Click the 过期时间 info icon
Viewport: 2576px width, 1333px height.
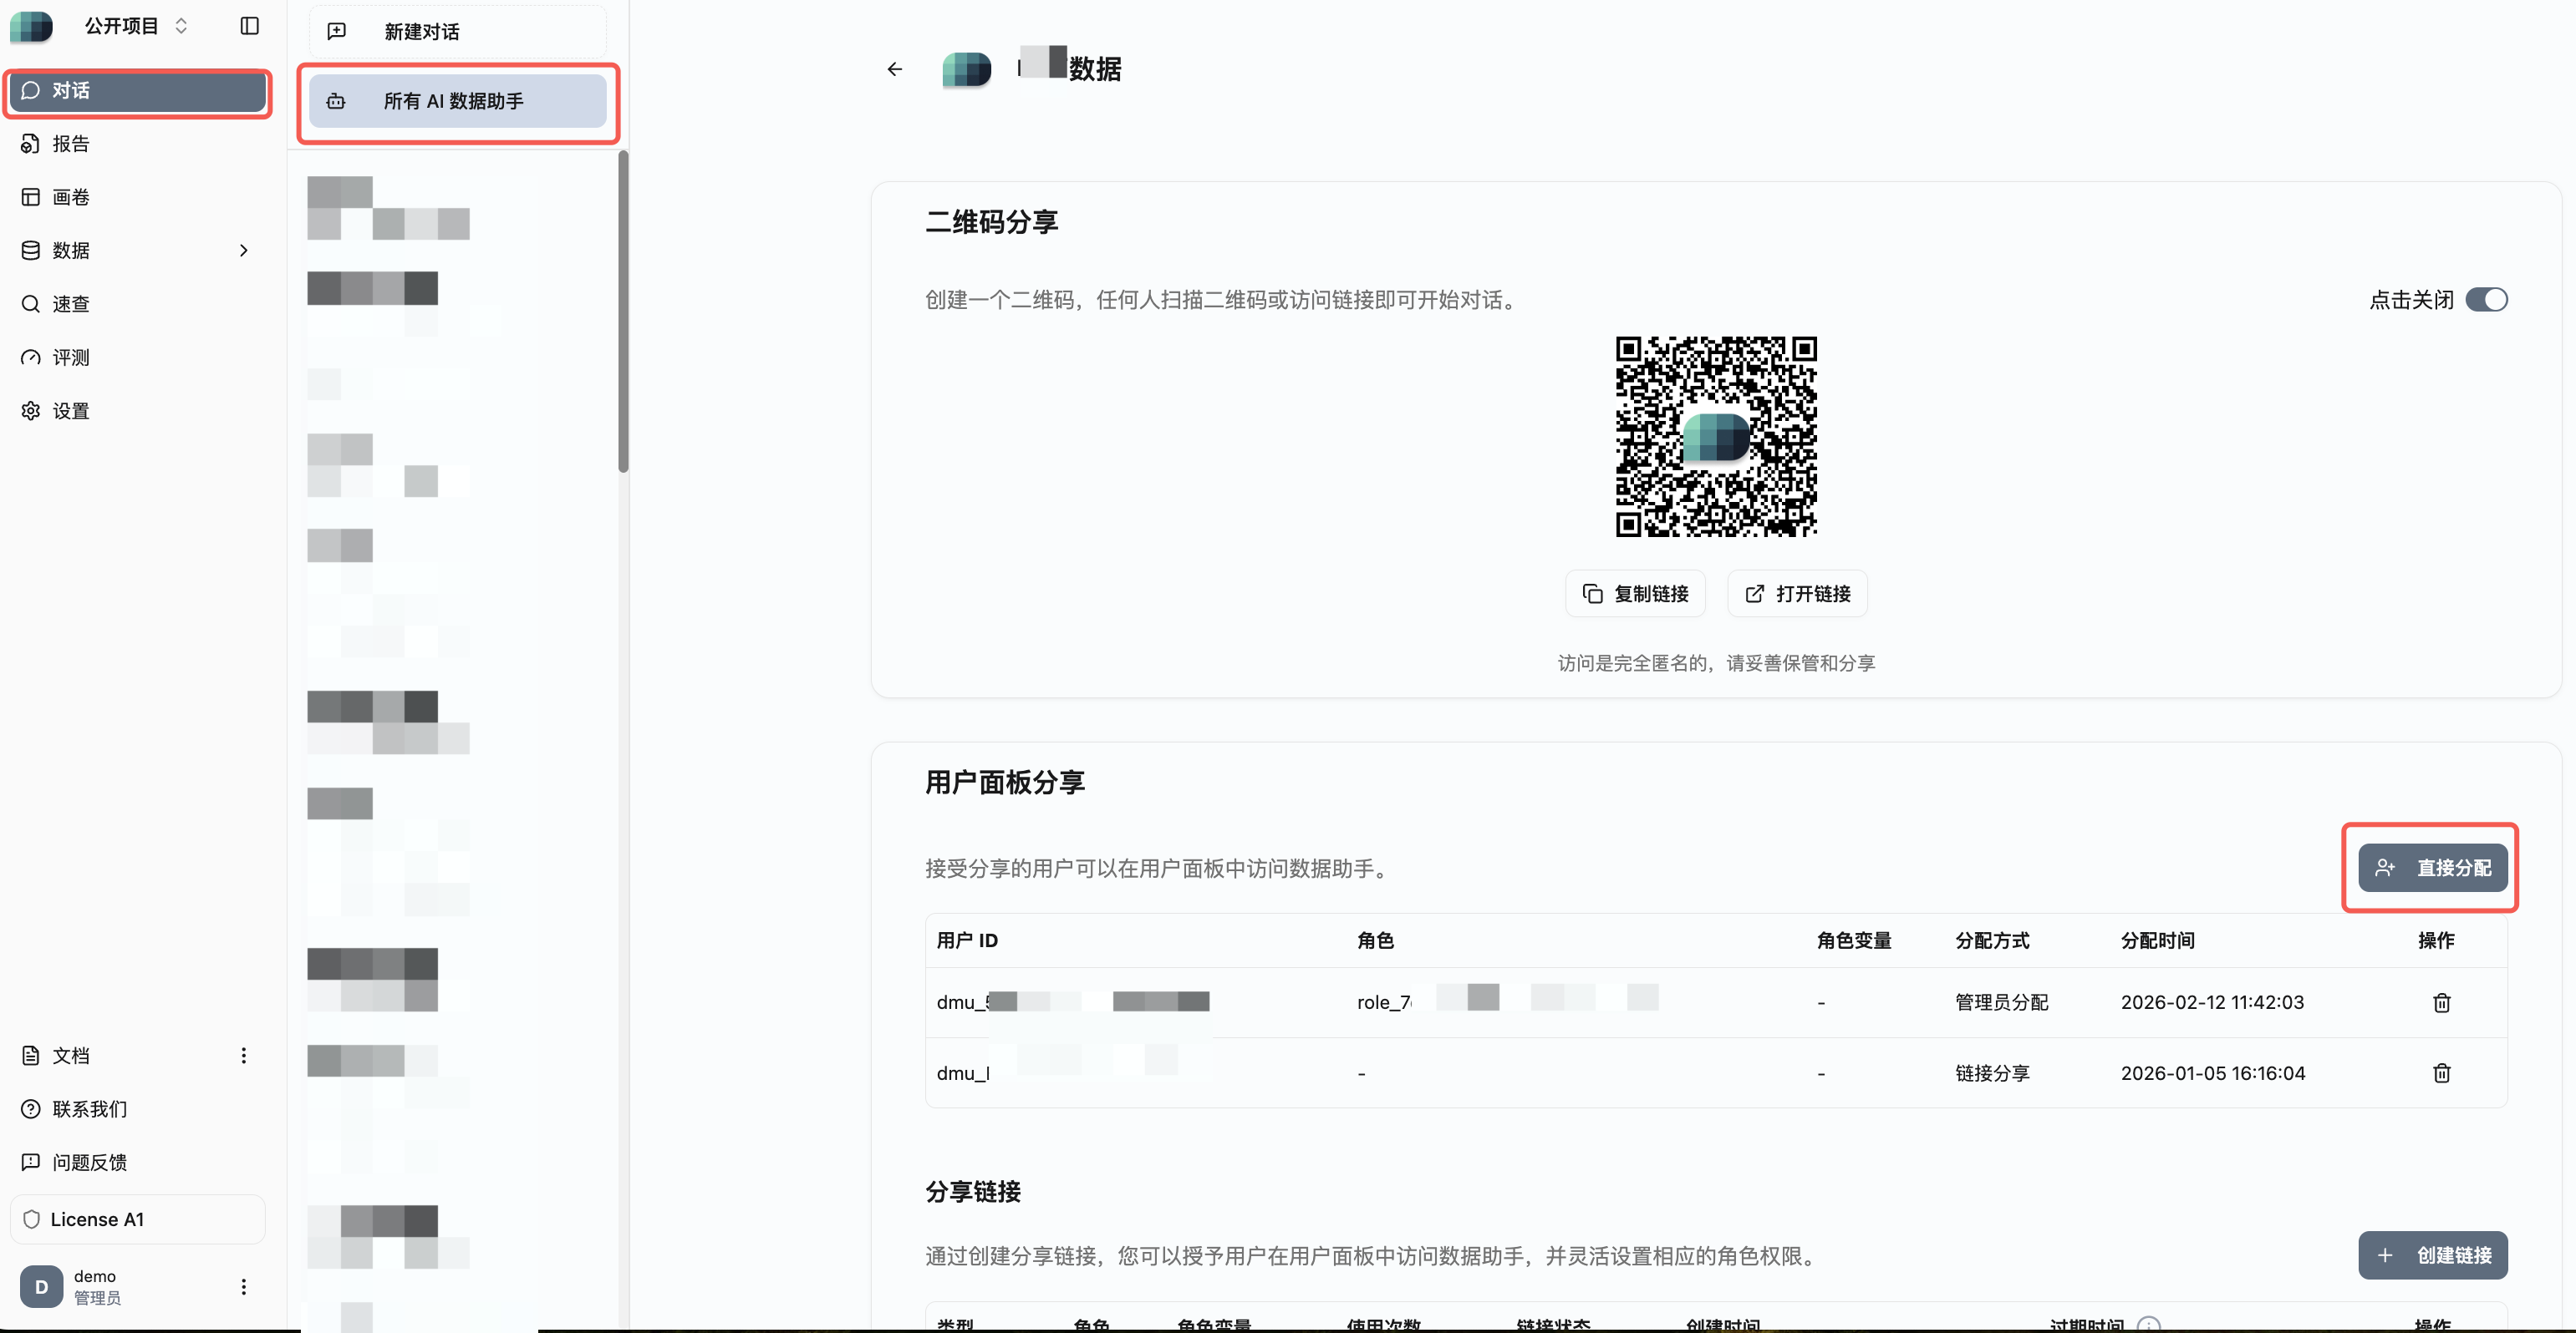(x=2148, y=1324)
